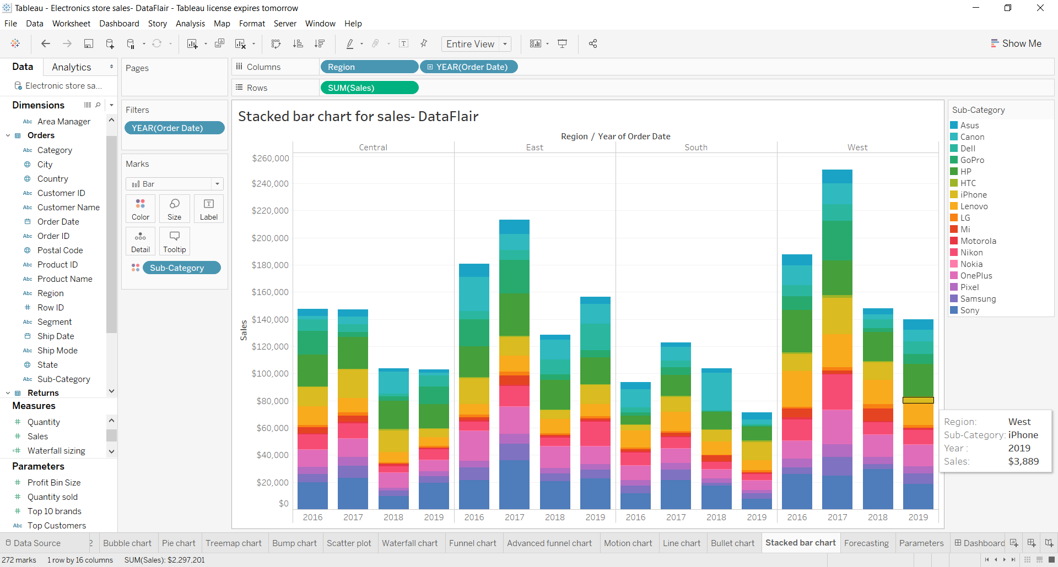The width and height of the screenshot is (1058, 567).
Task: Toggle the Color shelf in Marks card
Action: [140, 208]
